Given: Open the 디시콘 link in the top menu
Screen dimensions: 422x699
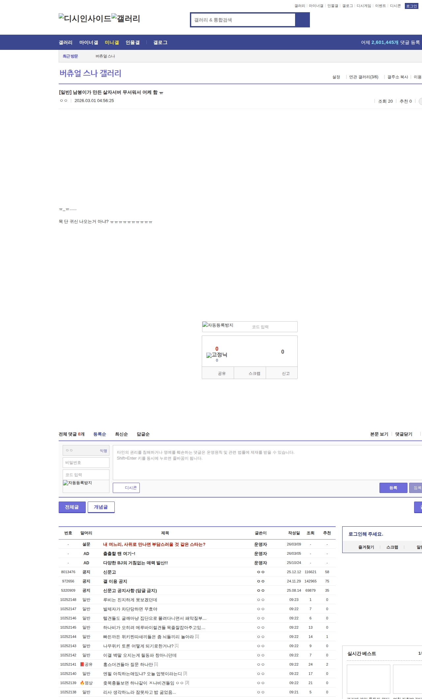Looking at the screenshot, I should (x=395, y=6).
